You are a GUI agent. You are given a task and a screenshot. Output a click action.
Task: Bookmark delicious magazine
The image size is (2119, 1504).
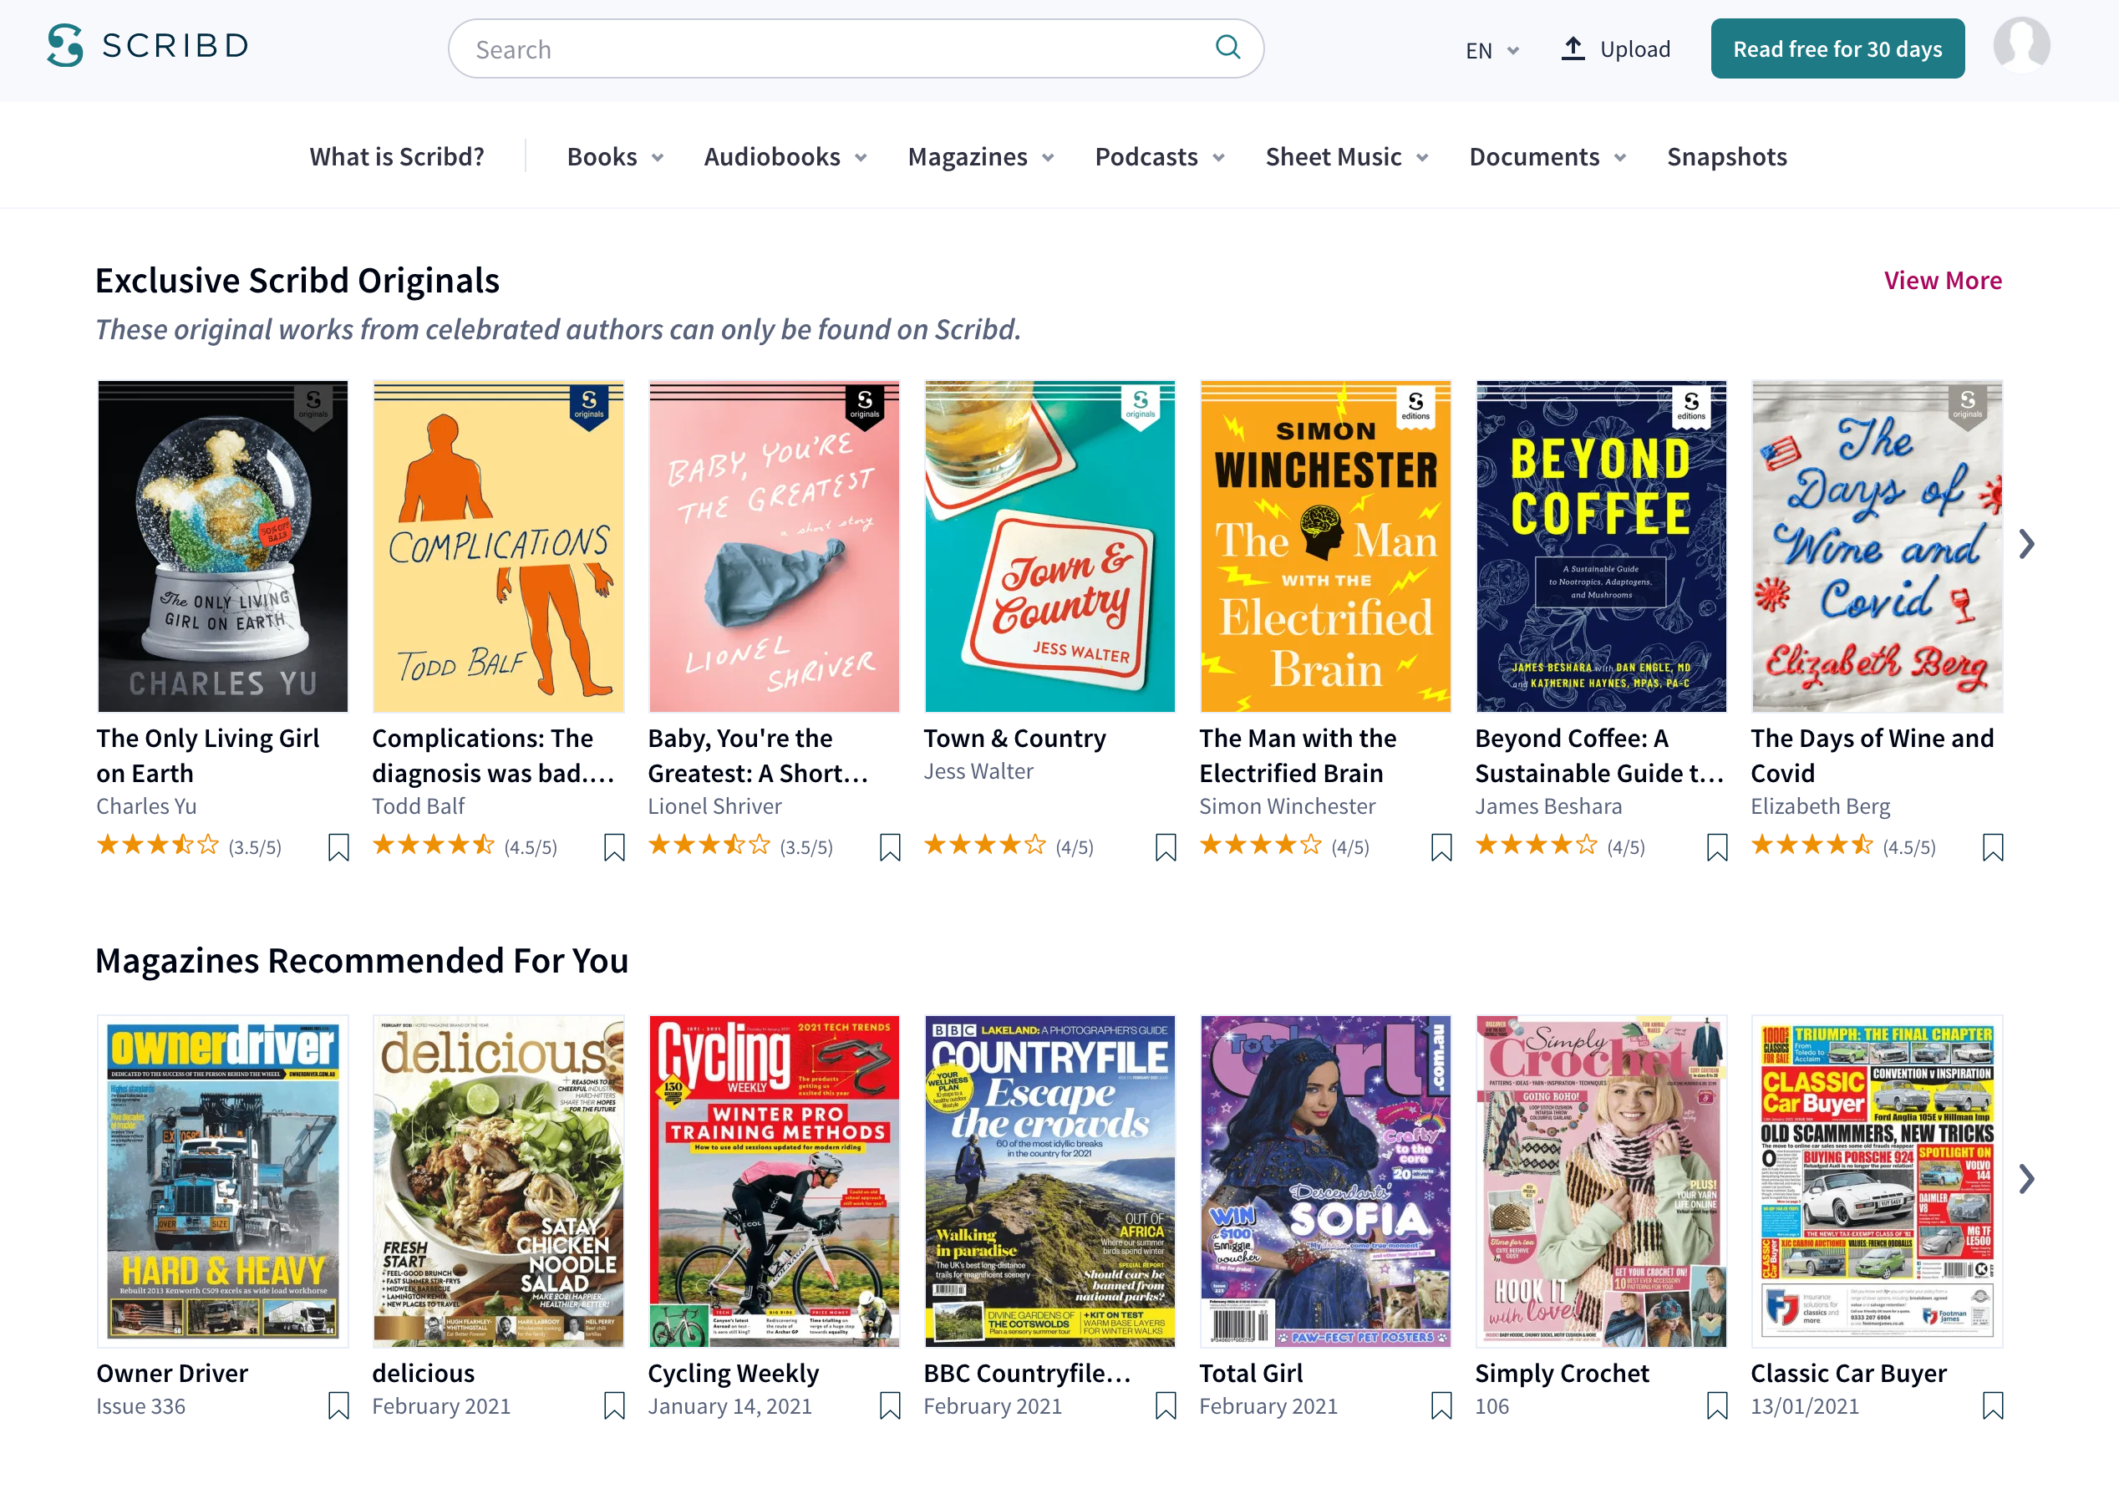(614, 1406)
